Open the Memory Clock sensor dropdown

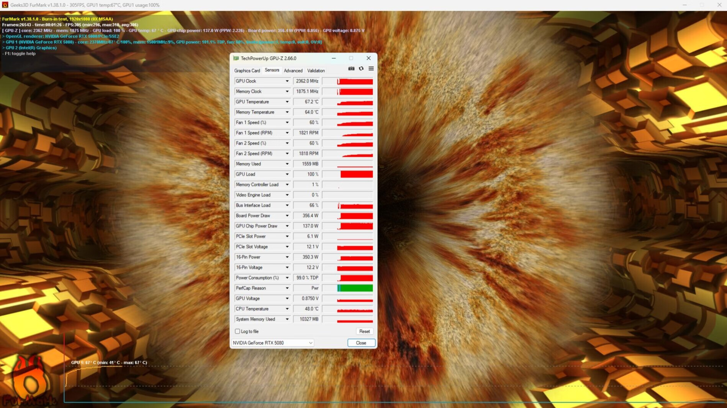click(287, 92)
